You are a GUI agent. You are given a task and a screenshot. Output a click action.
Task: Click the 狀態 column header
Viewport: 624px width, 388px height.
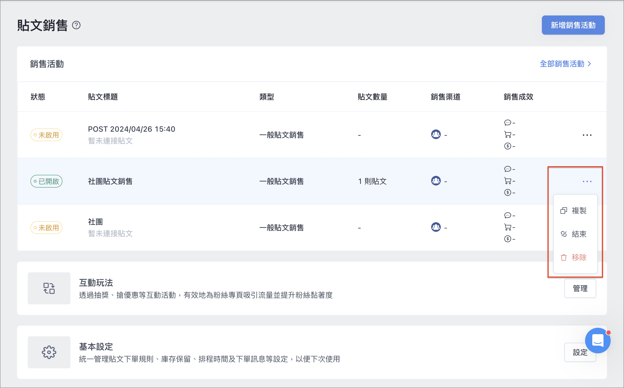(x=38, y=97)
